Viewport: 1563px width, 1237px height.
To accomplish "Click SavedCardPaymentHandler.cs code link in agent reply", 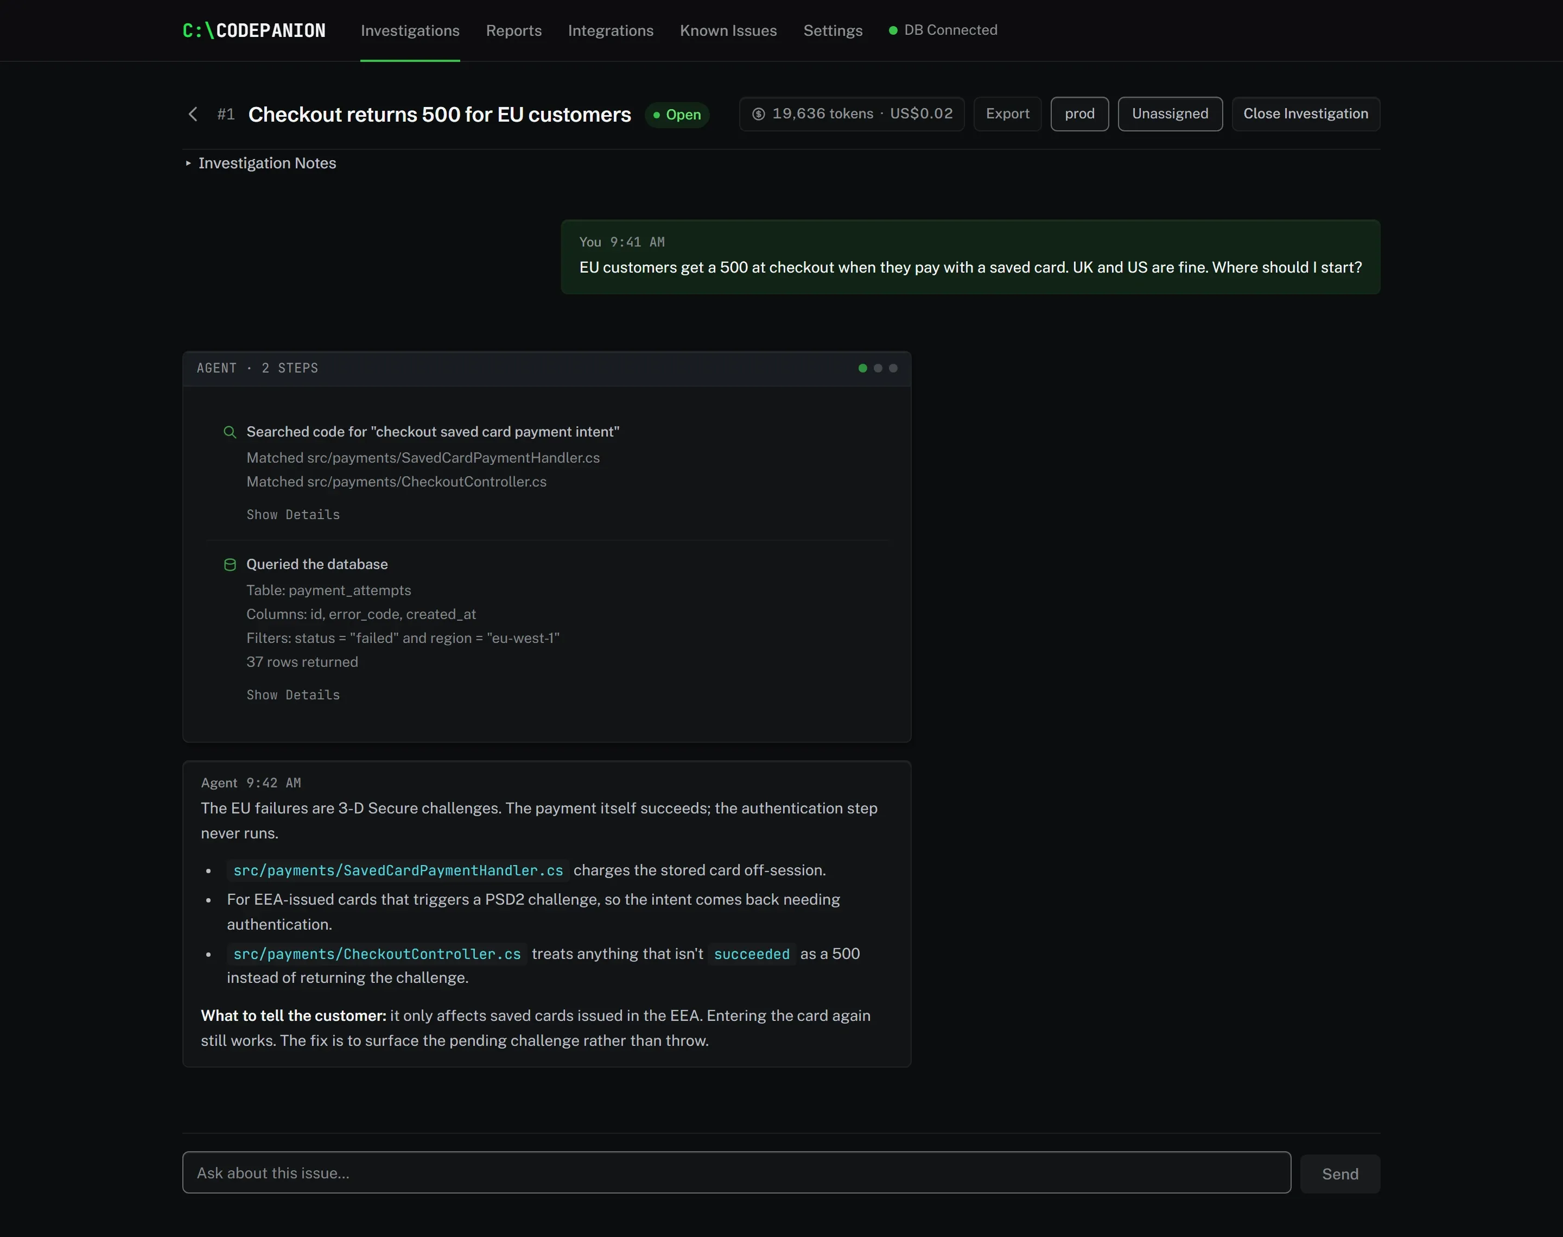I will (x=397, y=870).
